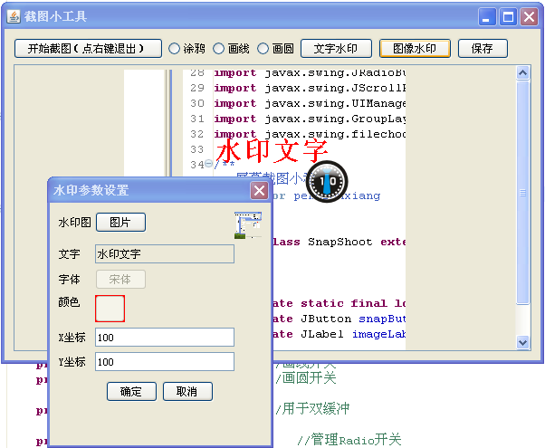Minimize the 截图小工具 window

(487, 16)
